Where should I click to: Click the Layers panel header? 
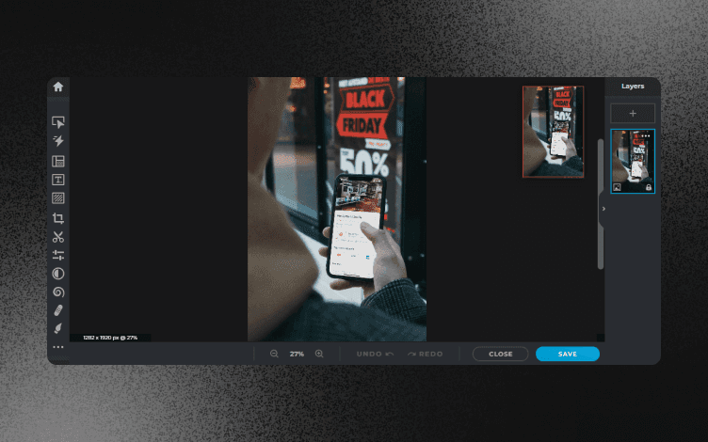pyautogui.click(x=633, y=87)
